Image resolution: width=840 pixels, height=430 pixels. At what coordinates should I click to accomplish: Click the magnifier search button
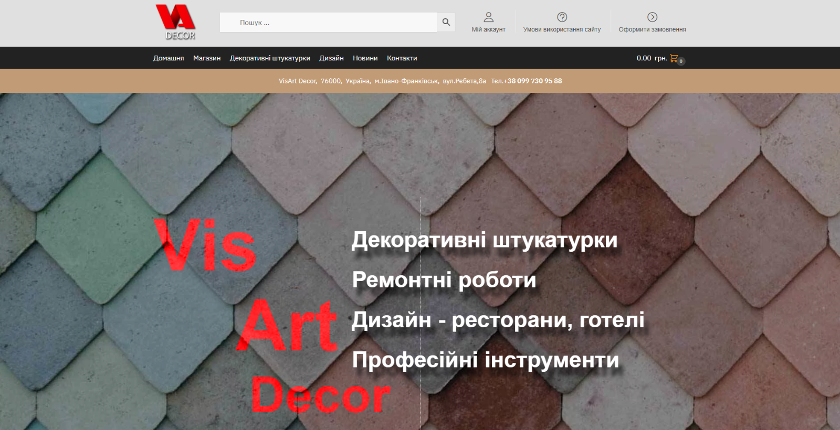pyautogui.click(x=446, y=22)
